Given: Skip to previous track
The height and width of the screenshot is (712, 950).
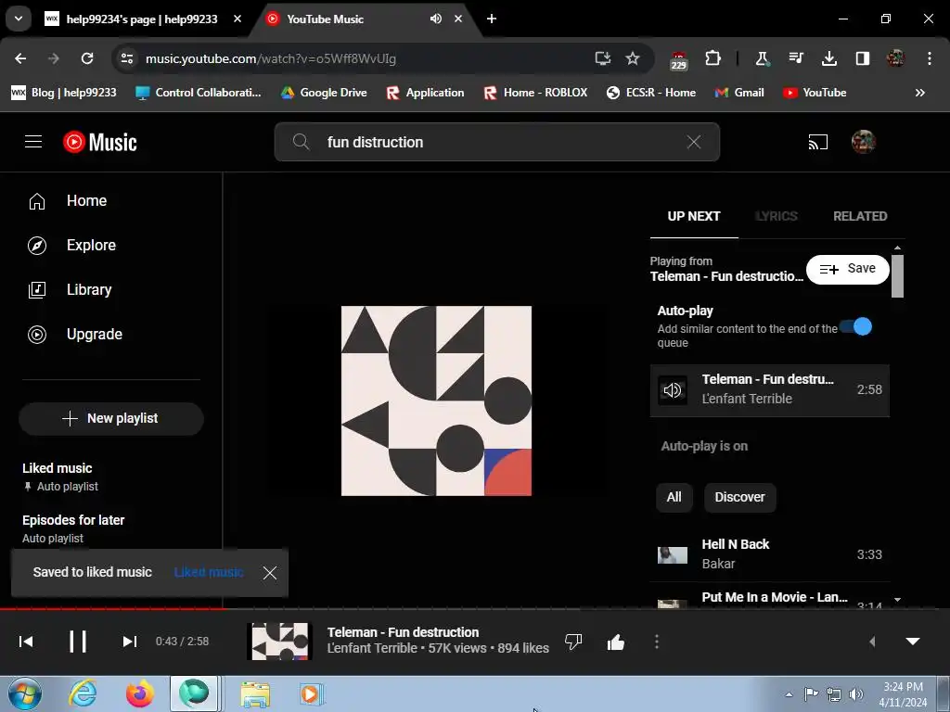Looking at the screenshot, I should point(26,642).
